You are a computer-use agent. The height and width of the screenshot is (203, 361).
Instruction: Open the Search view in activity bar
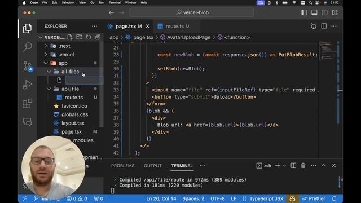click(28, 47)
